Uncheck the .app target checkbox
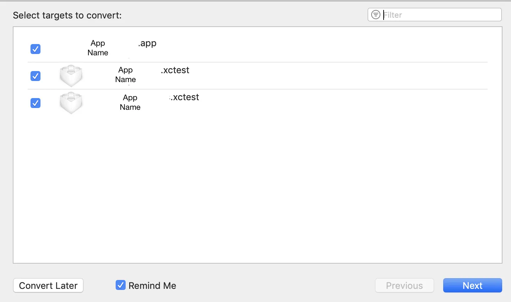511x302 pixels. pos(35,49)
